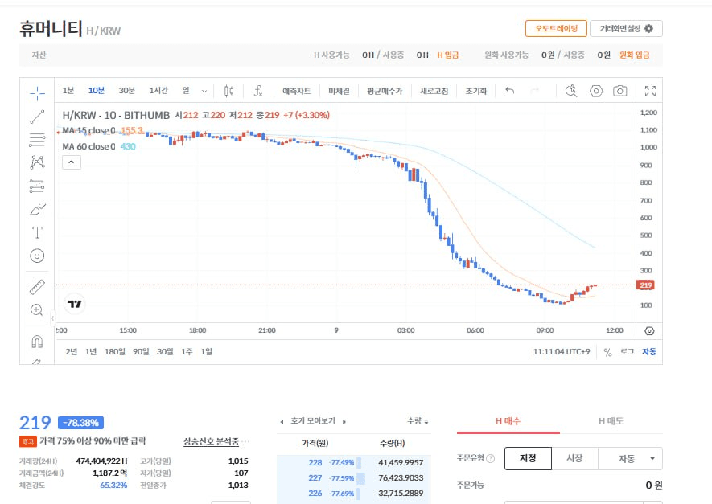Viewport: 712px width, 504px height.
Task: Select the limit order type
Action: [528, 458]
